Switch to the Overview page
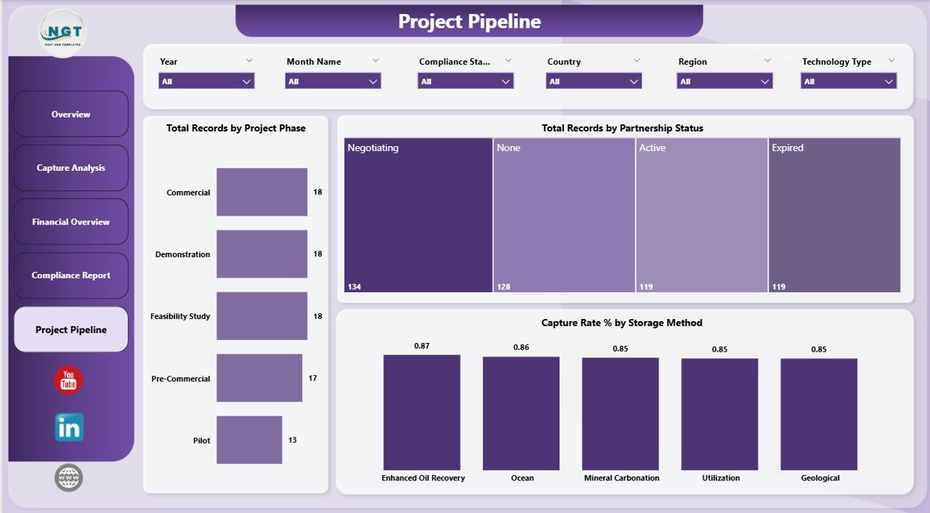Viewport: 930px width, 513px height. click(x=70, y=114)
